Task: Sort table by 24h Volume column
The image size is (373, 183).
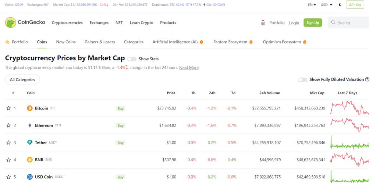Action: (x=270, y=93)
